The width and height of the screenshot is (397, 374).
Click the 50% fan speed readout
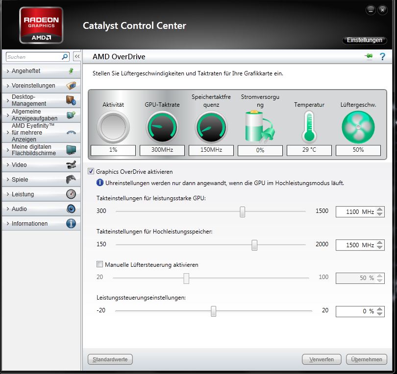pyautogui.click(x=358, y=150)
